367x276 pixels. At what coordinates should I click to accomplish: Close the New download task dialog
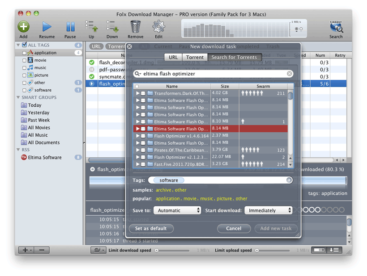(x=129, y=46)
